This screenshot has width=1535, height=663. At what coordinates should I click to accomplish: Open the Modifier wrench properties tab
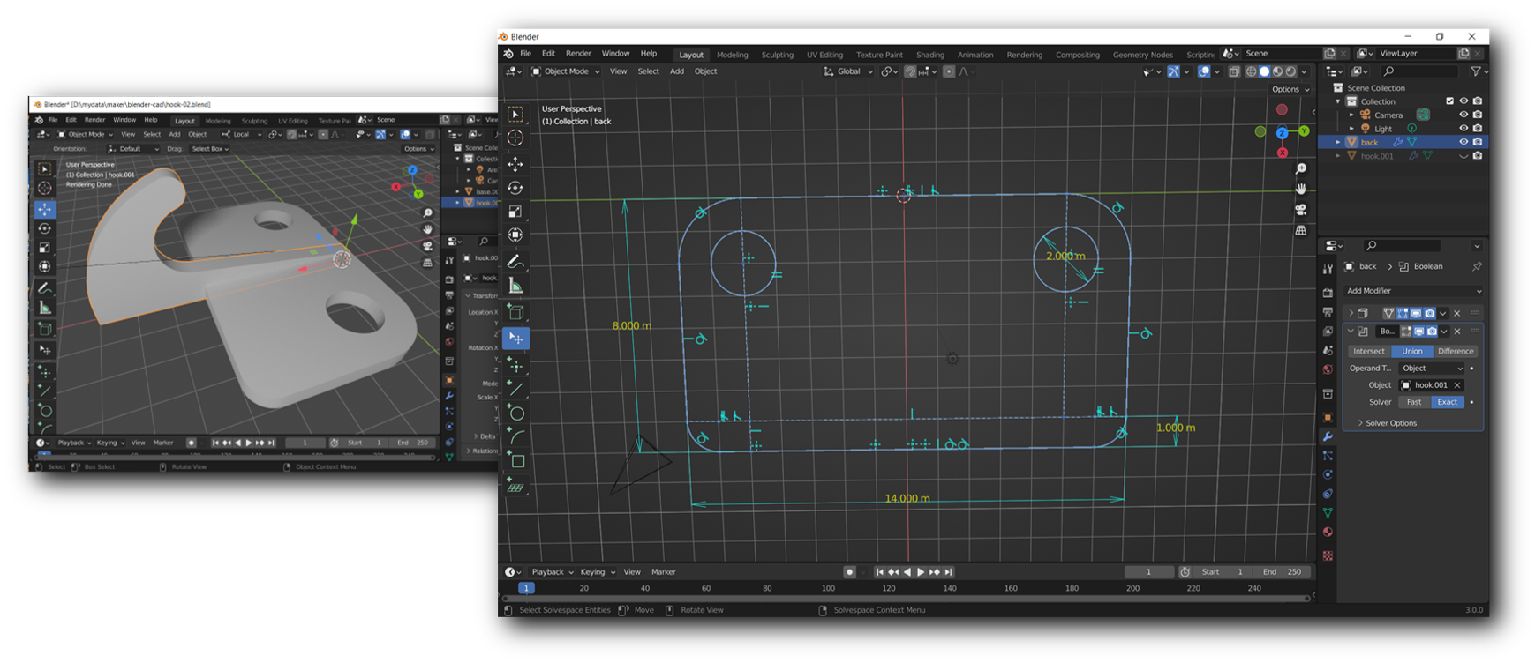pos(1328,437)
